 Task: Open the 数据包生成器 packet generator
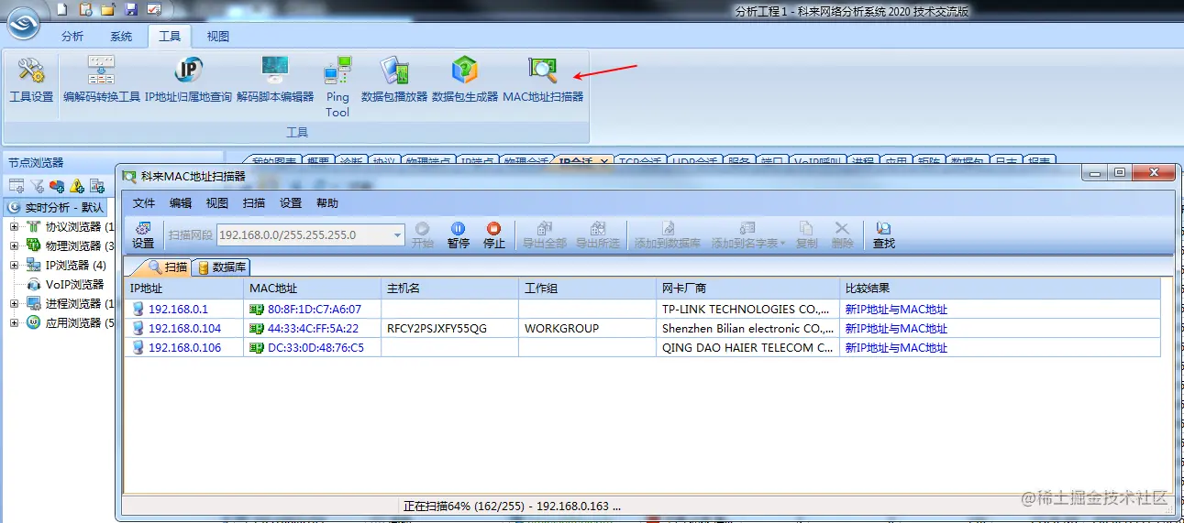click(x=465, y=81)
